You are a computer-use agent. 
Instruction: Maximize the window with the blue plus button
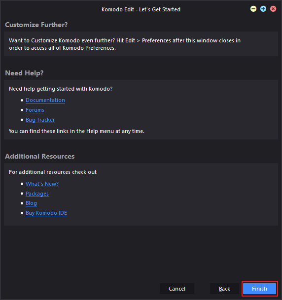(x=263, y=9)
